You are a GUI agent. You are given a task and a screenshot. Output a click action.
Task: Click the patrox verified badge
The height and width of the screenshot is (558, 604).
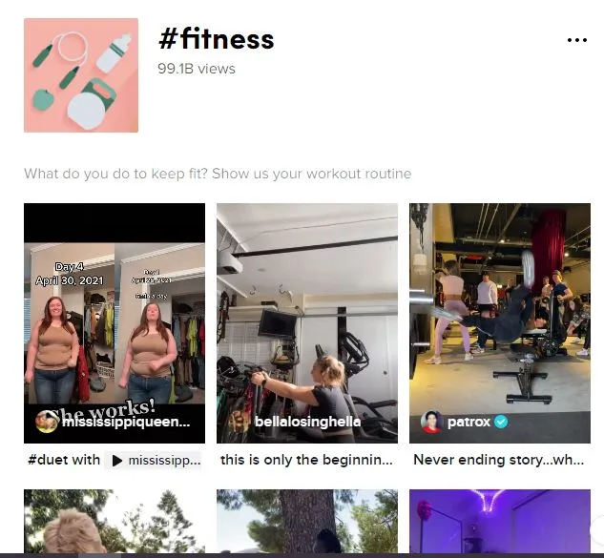[x=500, y=422]
